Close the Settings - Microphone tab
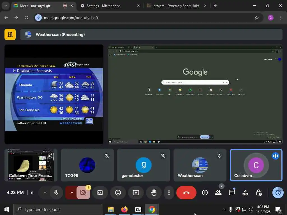Viewport: 287px width, 215px height. tap(138, 6)
